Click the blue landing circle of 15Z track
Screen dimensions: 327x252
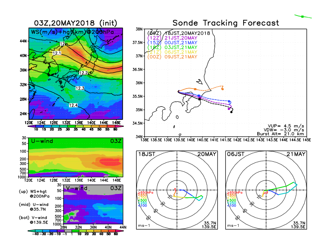(230, 101)
